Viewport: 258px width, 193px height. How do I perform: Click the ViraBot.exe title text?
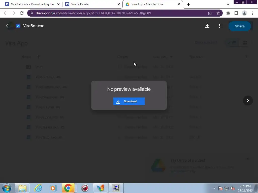(x=34, y=26)
